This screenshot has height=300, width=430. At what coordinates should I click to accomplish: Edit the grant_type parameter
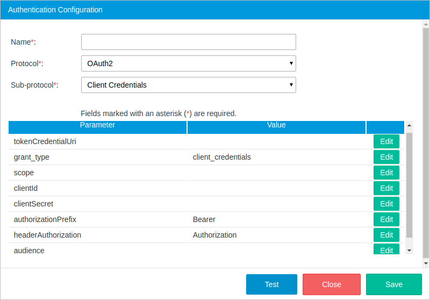(x=386, y=157)
